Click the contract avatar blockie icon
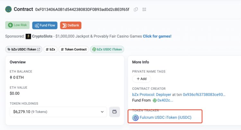 tap(9, 9)
